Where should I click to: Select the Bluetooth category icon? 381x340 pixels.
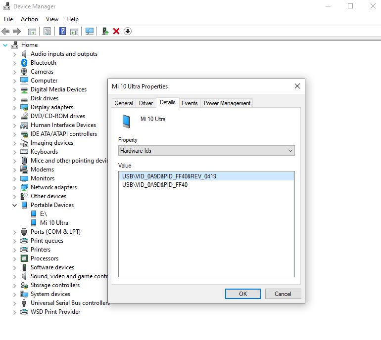tap(24, 63)
